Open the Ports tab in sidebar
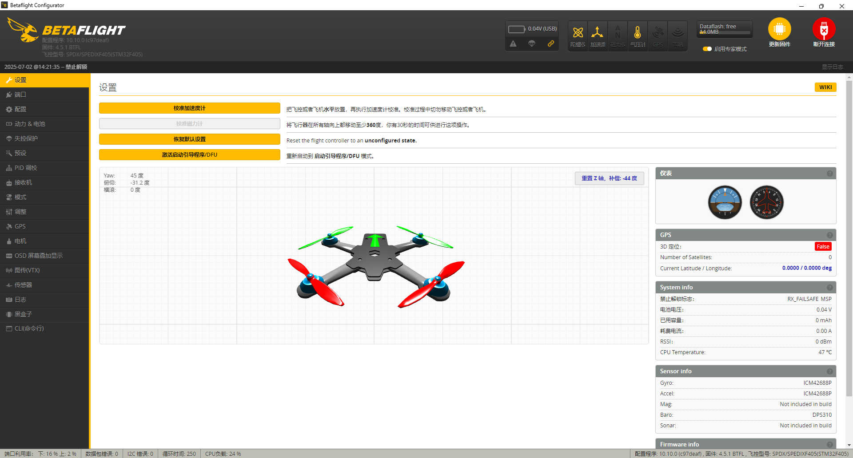 pyautogui.click(x=20, y=95)
